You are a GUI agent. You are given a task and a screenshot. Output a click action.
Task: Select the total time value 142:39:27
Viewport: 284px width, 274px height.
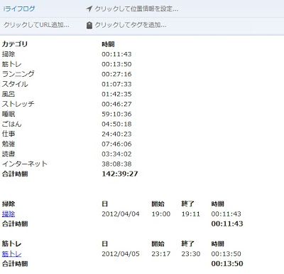point(120,174)
